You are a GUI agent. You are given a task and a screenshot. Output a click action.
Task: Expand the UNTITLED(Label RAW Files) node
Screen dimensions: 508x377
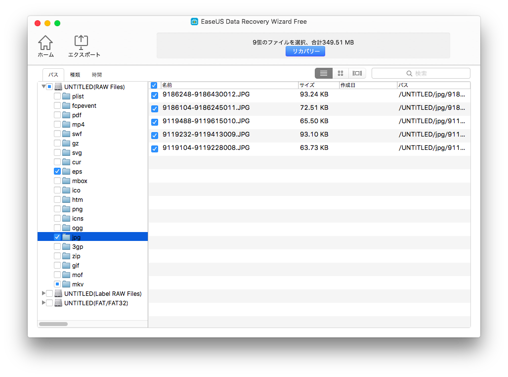tap(43, 293)
